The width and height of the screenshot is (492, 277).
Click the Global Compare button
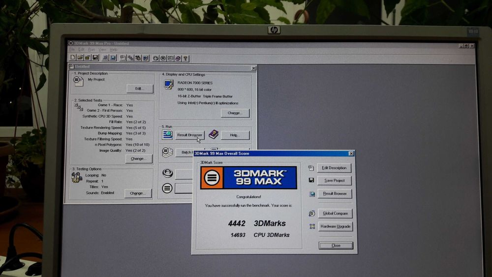coord(336,214)
